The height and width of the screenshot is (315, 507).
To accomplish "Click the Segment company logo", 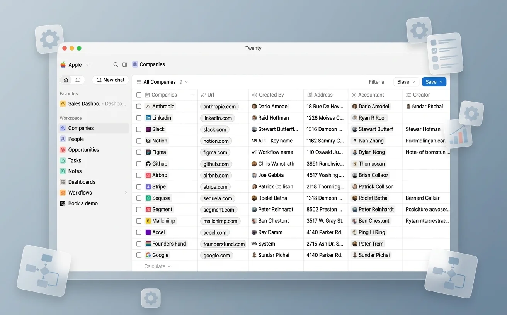I will point(148,210).
